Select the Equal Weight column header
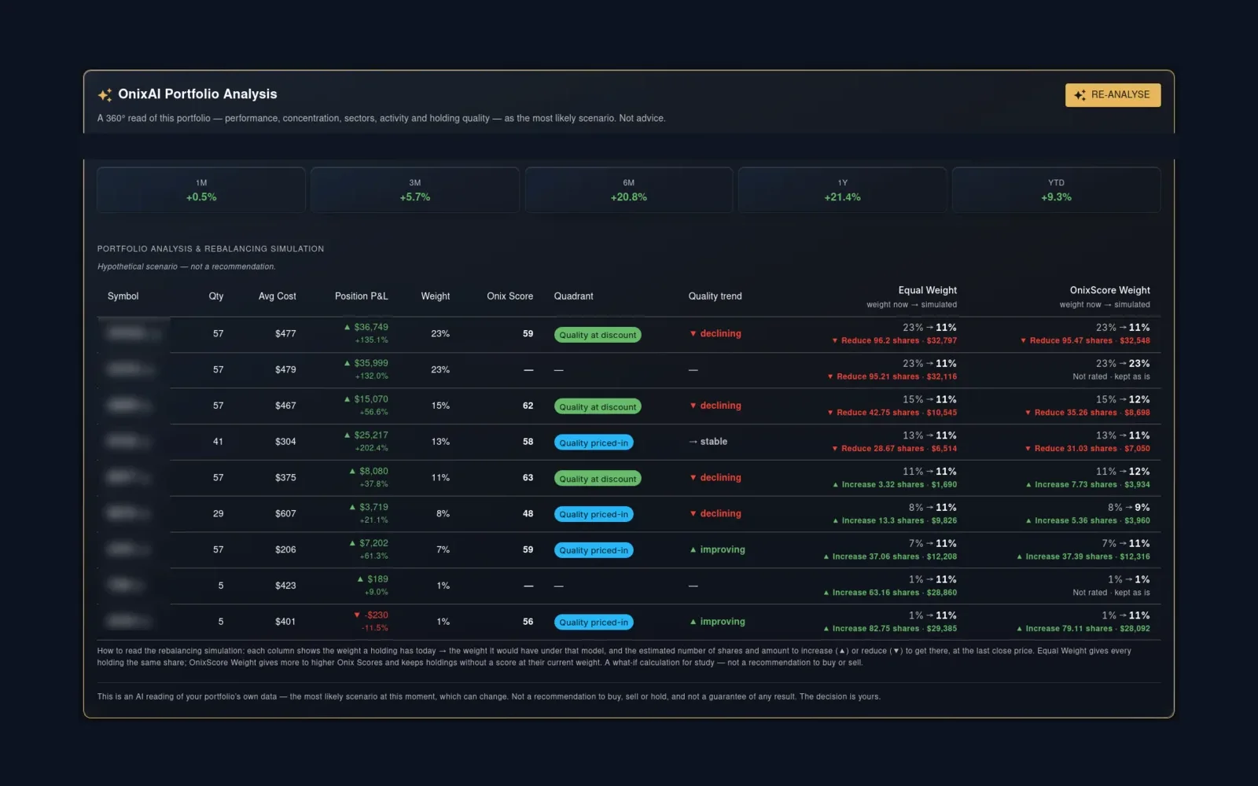1258x786 pixels. pyautogui.click(x=928, y=291)
